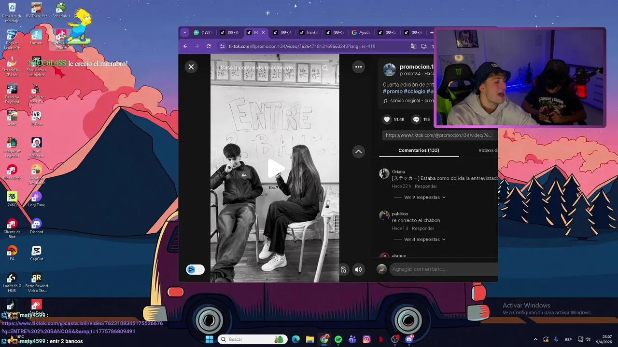Viewport: 618px width, 347px height.
Task: Click the site info icon in address bar
Action: pyautogui.click(x=222, y=46)
